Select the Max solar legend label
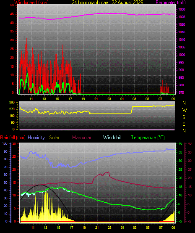Screen dimensions: 195x233 pyautogui.click(x=82, y=138)
